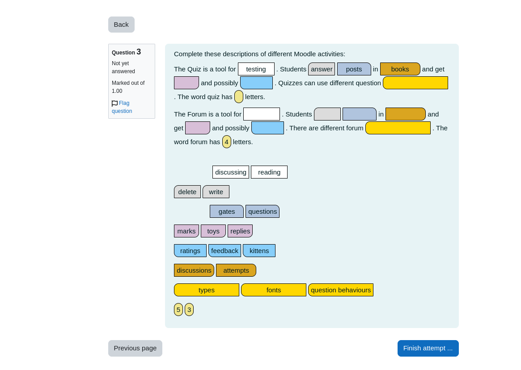This screenshot has height=370, width=521.
Task: Select the 'fonts' answer choice
Action: 273,290
